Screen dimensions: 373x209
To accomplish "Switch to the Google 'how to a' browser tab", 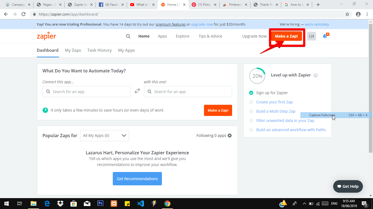I will tap(297, 5).
